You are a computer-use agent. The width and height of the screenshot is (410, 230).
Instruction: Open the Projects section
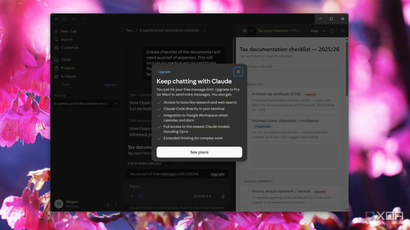[x=67, y=68]
